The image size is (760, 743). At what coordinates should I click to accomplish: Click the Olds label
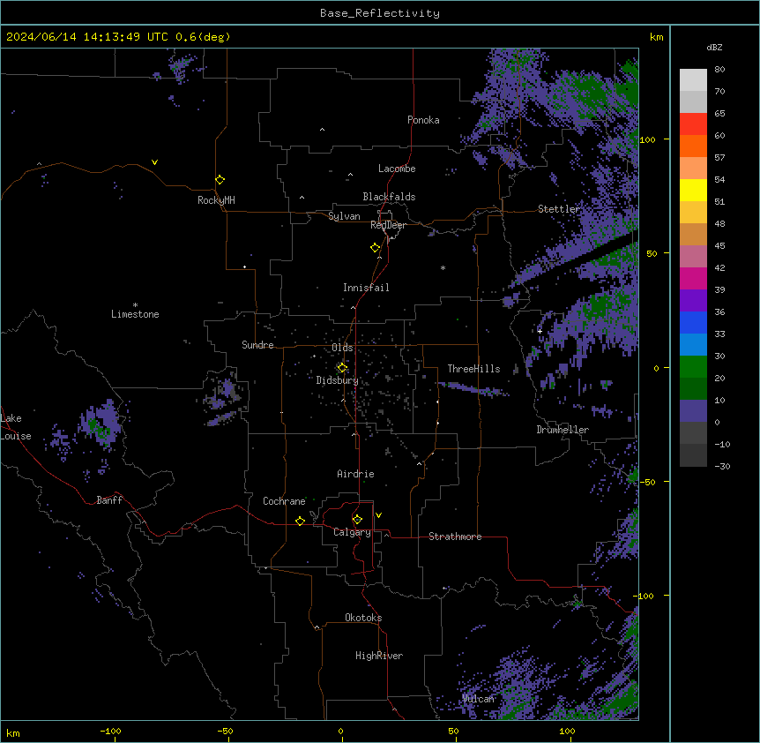[342, 348]
